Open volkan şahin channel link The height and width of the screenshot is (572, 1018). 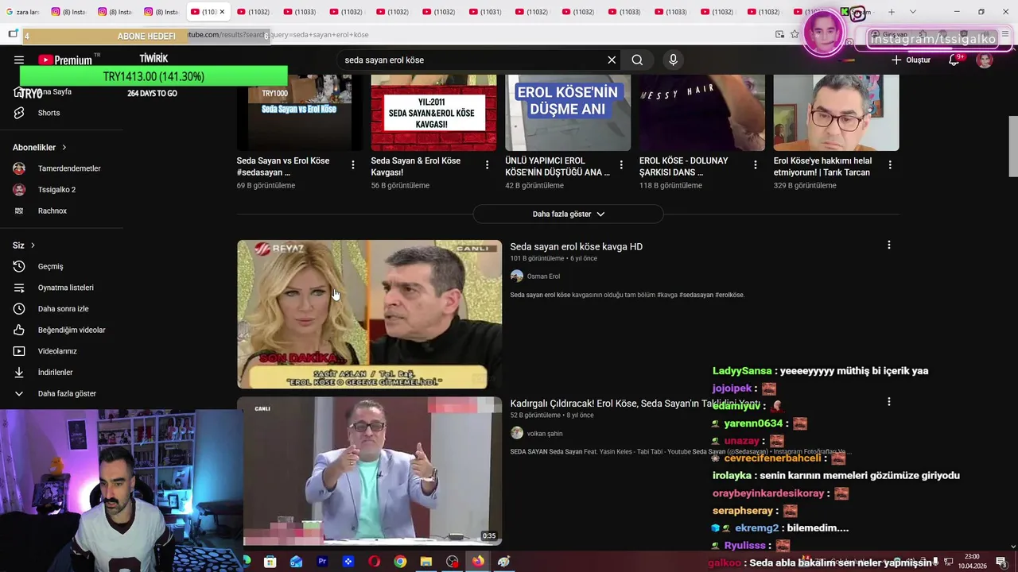click(x=545, y=434)
